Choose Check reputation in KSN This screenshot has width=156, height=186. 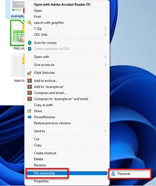67,49
